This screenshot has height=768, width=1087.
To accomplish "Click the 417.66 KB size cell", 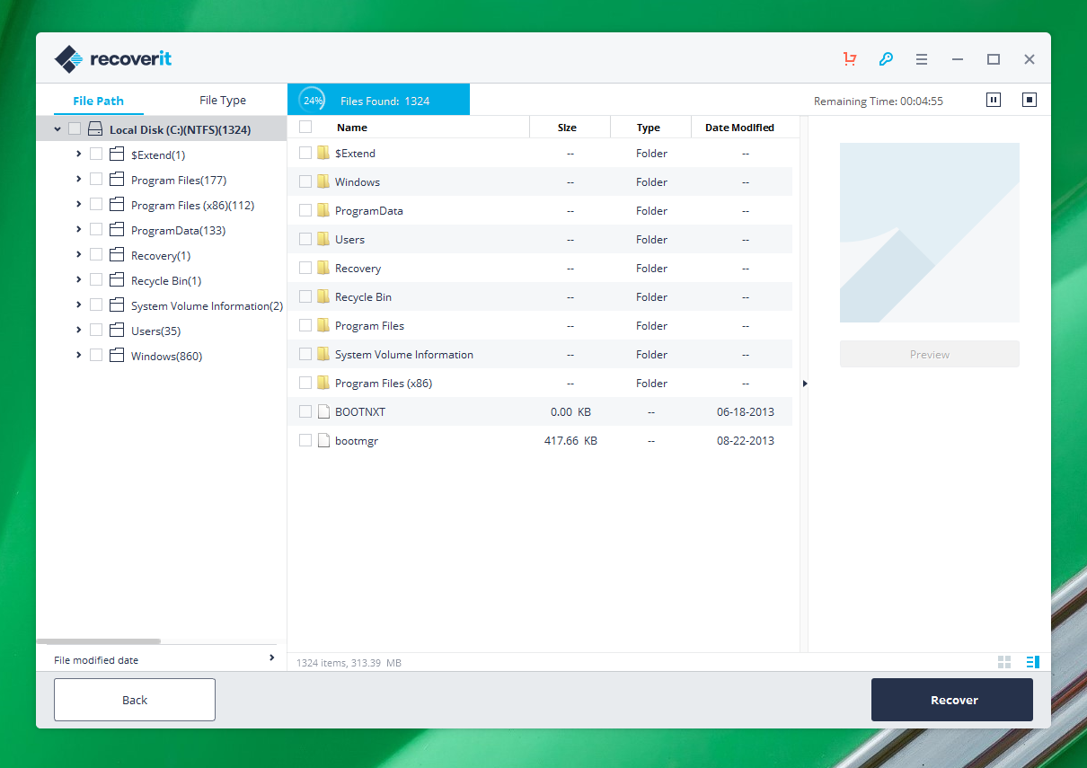I will pyautogui.click(x=570, y=440).
